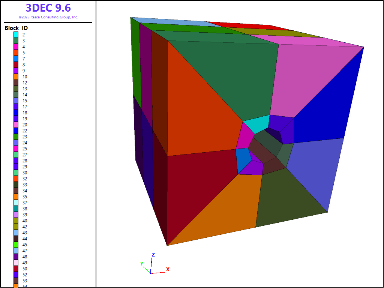Select the teal swatch for block 38

pyautogui.click(x=16, y=208)
